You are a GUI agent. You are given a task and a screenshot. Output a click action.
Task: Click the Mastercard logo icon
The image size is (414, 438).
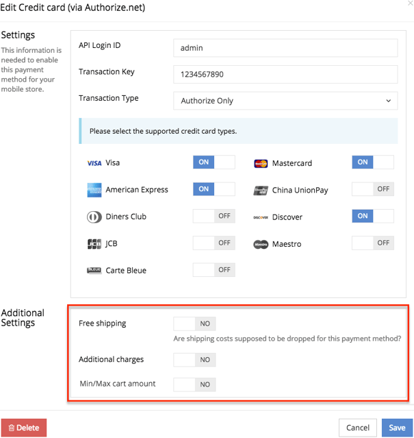point(261,163)
